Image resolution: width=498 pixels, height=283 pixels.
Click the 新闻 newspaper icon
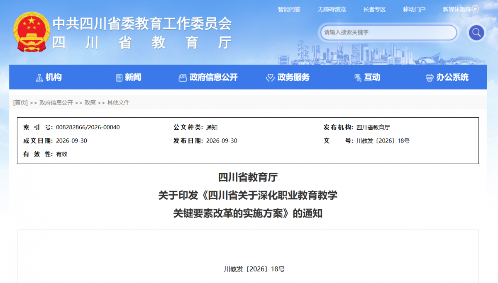(x=119, y=77)
